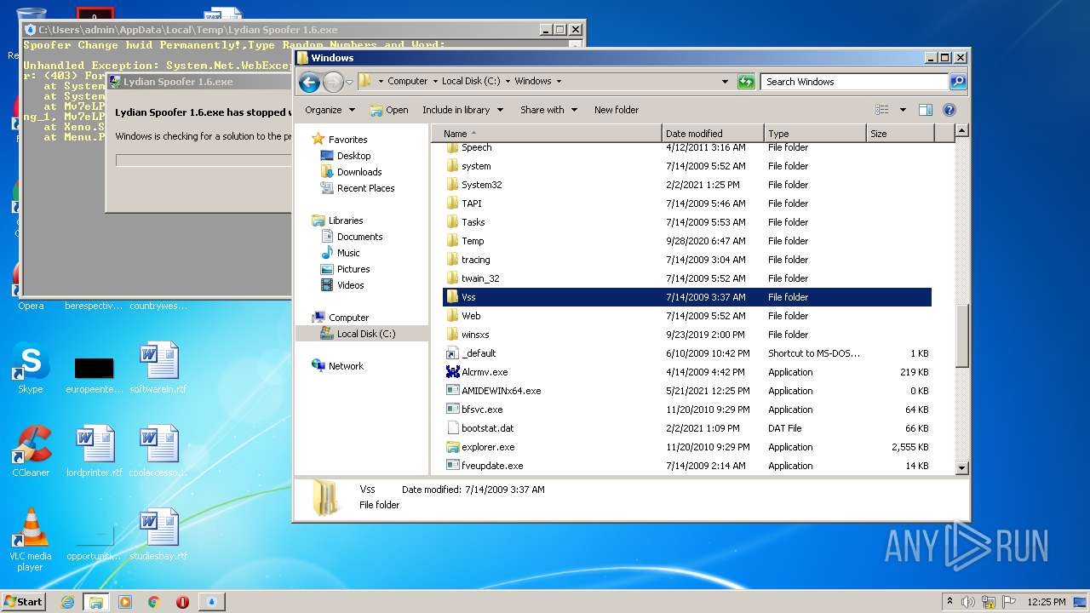Open the VLC media player desktop shortcut

31,540
